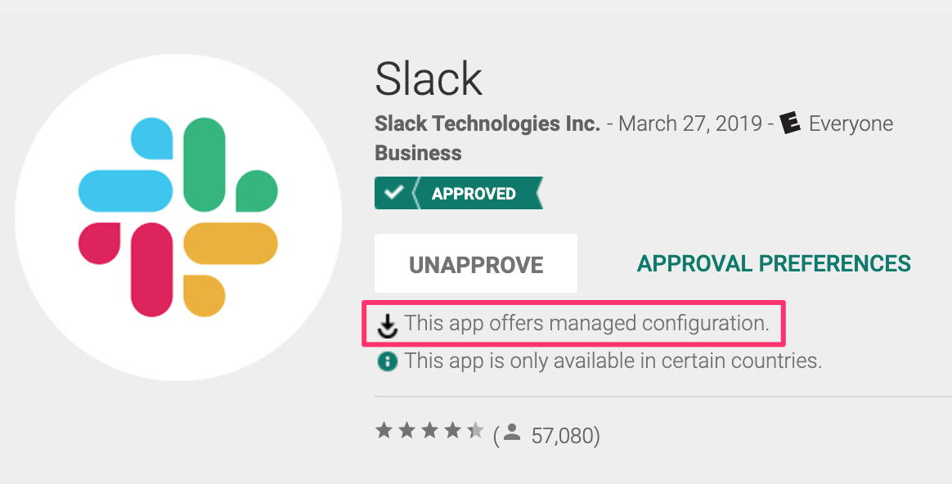Select the Business category link
The height and width of the screenshot is (484, 952).
[x=418, y=153]
